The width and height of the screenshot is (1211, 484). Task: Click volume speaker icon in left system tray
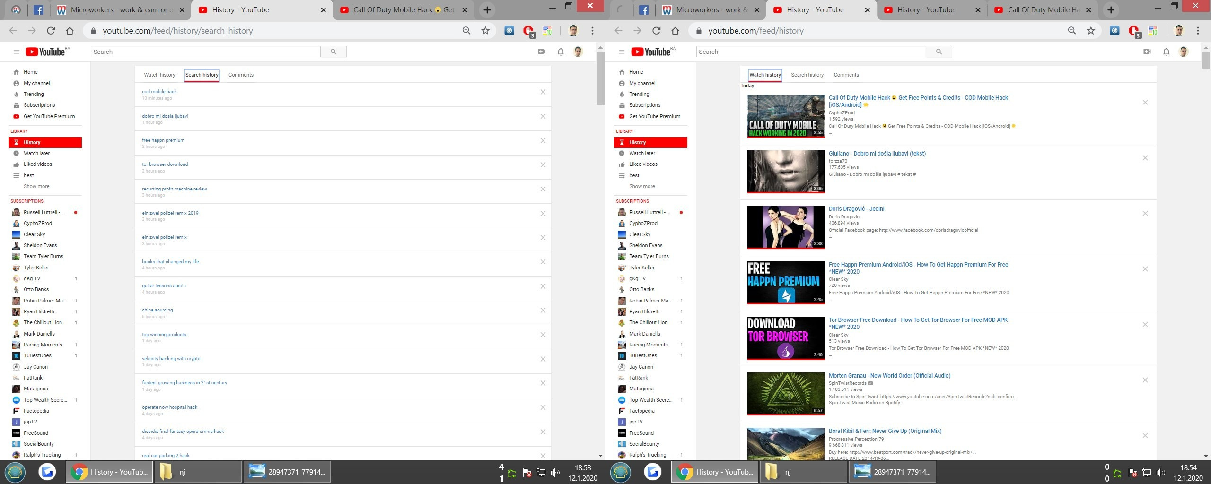(555, 473)
